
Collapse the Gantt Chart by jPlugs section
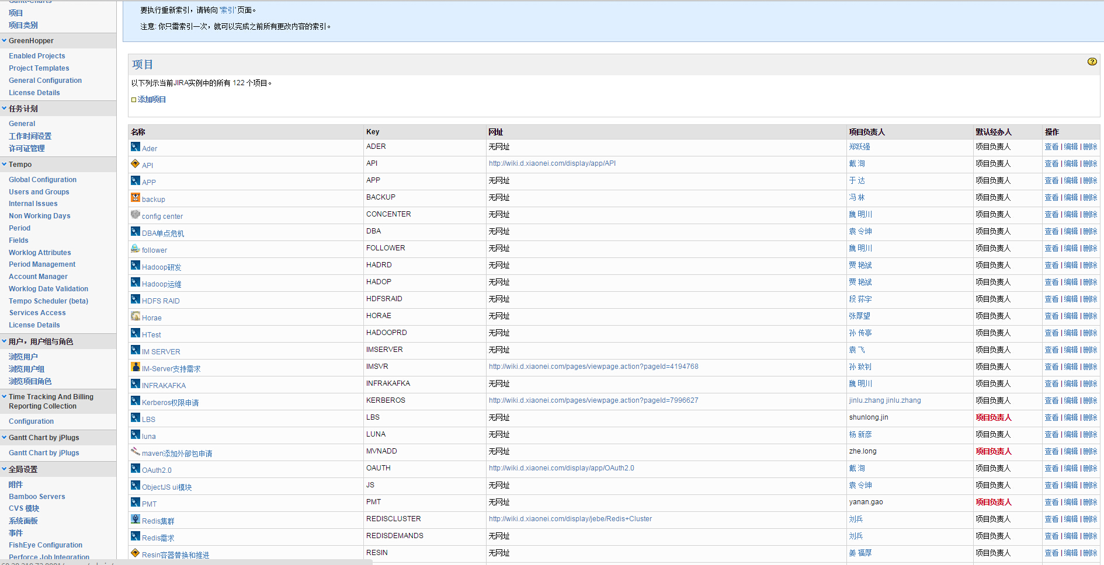tap(4, 438)
